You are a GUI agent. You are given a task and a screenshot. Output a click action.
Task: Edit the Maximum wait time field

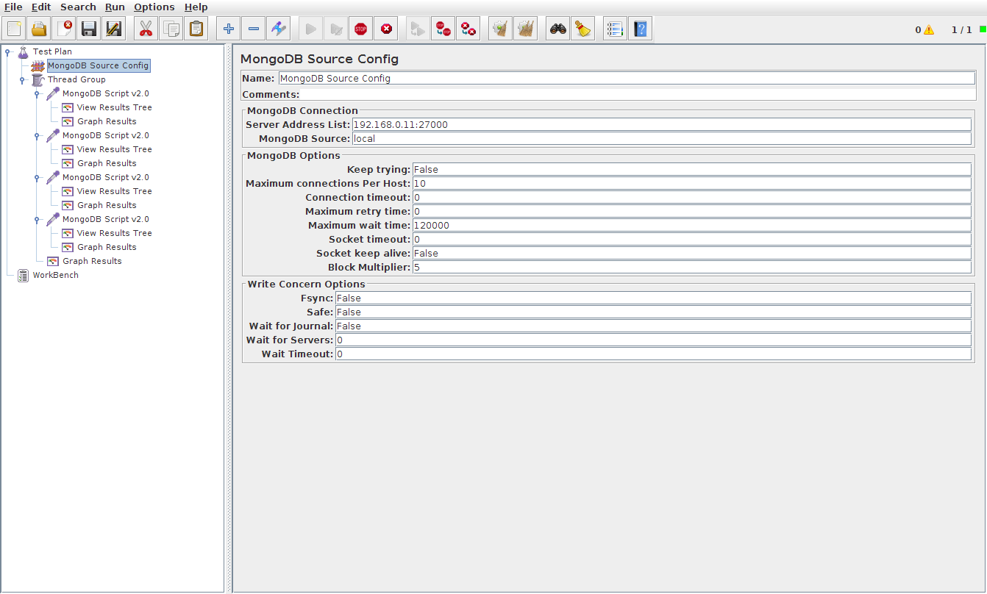click(x=692, y=225)
